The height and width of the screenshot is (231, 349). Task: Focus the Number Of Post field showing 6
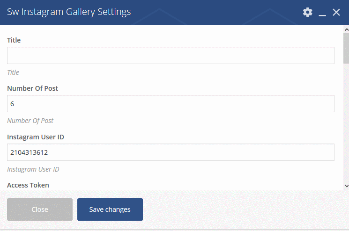coord(171,103)
